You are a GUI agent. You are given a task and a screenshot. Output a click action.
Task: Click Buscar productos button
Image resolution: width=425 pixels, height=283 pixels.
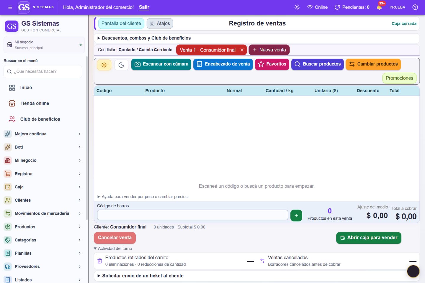pyautogui.click(x=318, y=64)
